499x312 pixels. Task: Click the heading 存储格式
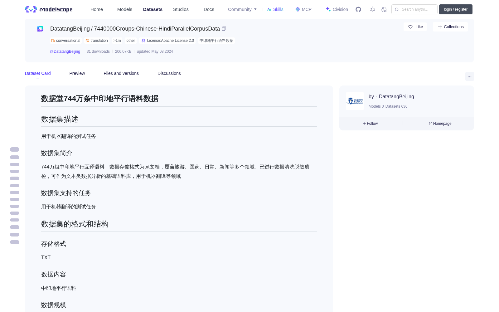coord(54,244)
